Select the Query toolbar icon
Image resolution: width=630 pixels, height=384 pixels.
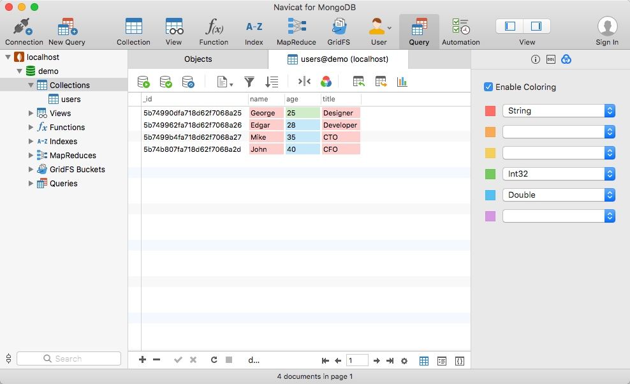(419, 27)
